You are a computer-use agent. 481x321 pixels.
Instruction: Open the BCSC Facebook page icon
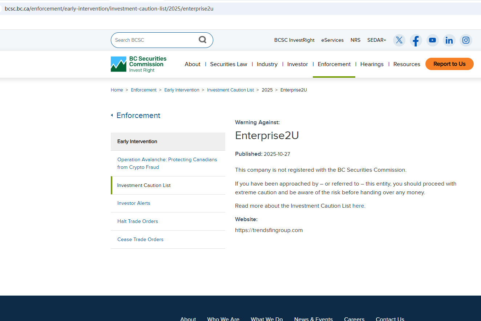point(416,40)
